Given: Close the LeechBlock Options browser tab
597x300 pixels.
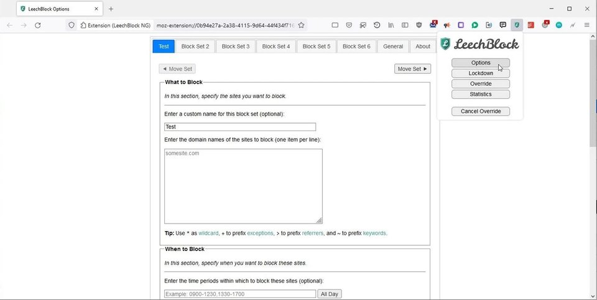Looking at the screenshot, I should click(x=96, y=9).
